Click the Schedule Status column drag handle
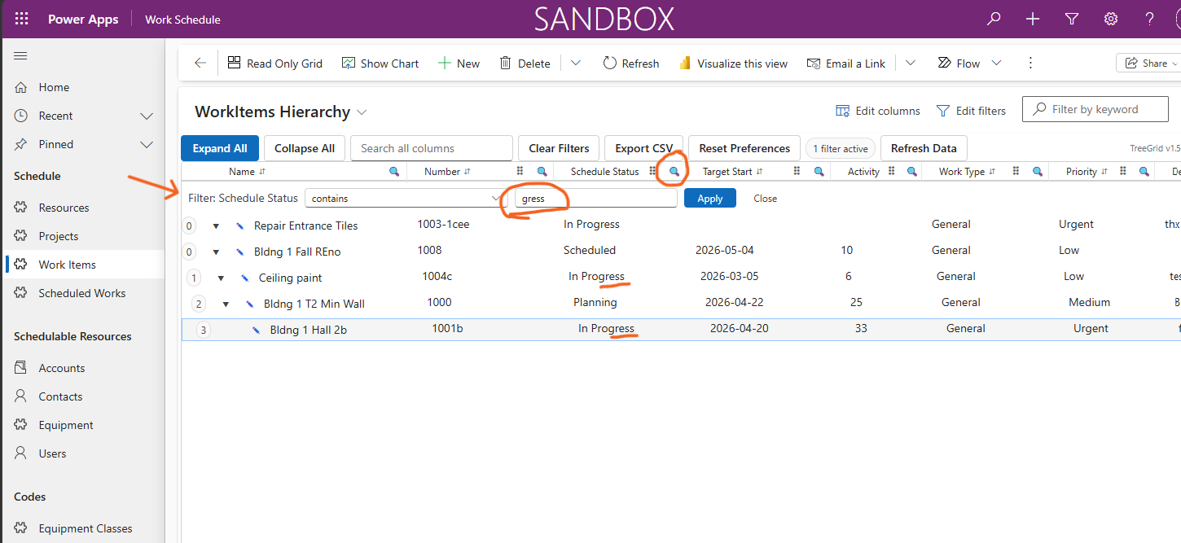The height and width of the screenshot is (543, 1181). 652,172
